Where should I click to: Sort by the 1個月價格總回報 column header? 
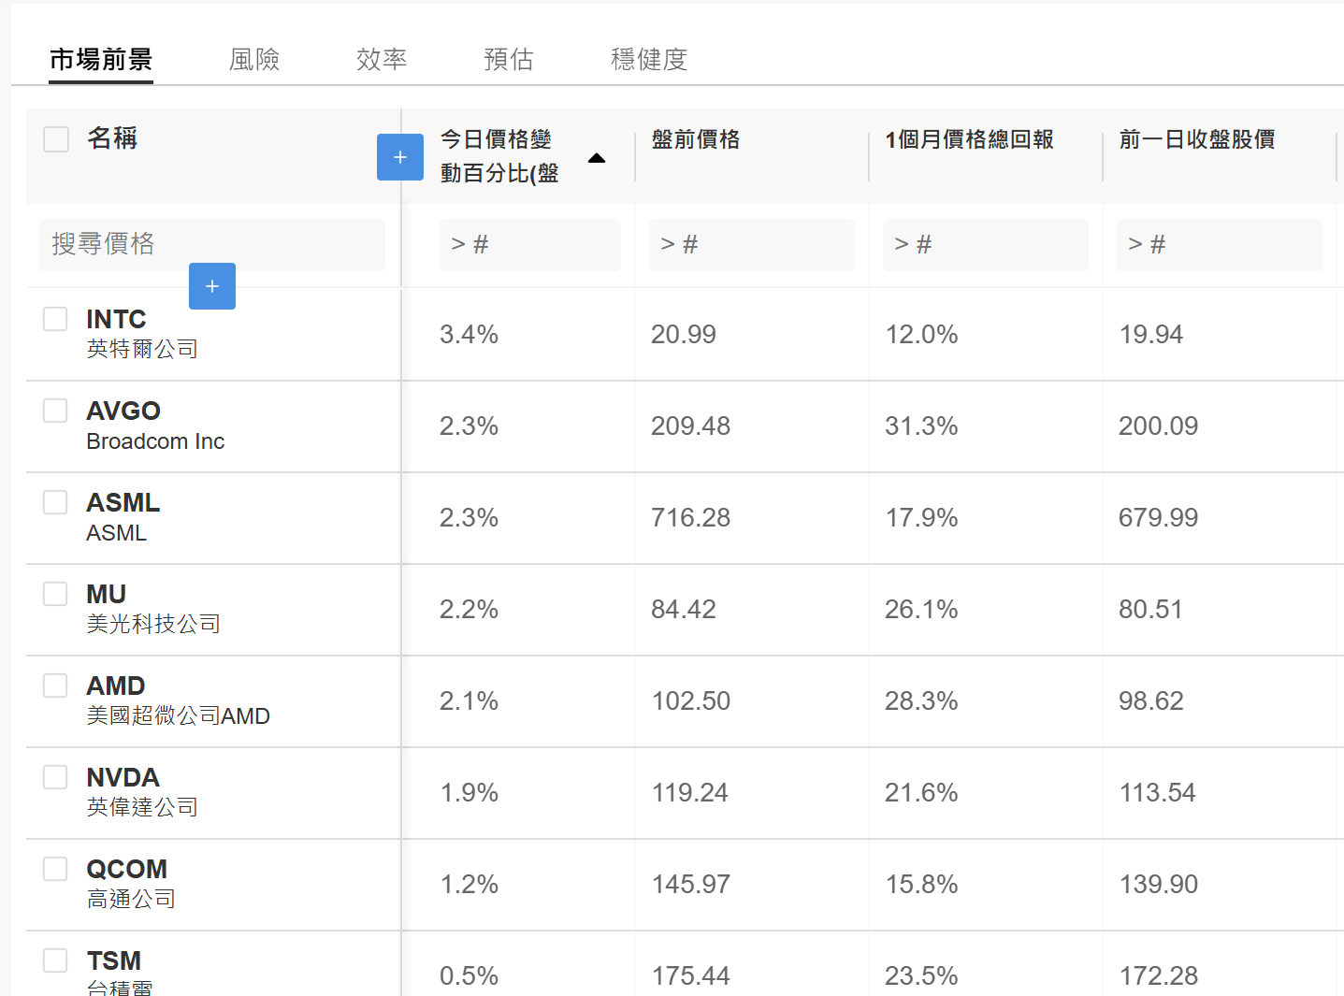(x=970, y=139)
